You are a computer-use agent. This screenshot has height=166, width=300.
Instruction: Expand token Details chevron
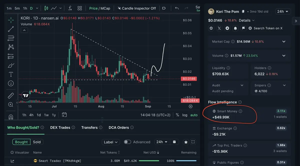pyautogui.click(x=253, y=20)
